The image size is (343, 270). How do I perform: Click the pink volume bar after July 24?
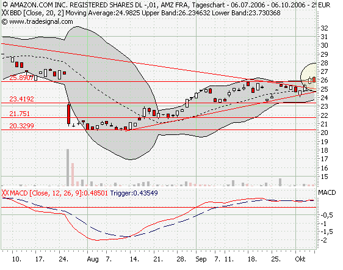(x=73, y=175)
